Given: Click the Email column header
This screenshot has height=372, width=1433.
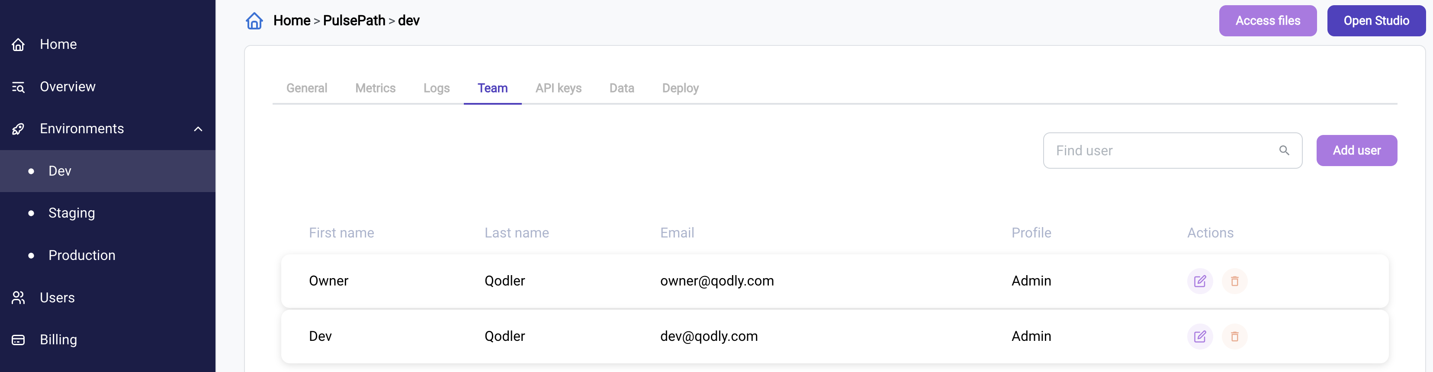Looking at the screenshot, I should pos(677,233).
